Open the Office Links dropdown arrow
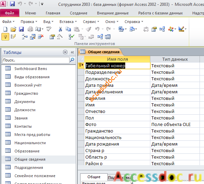This screenshot has width=204, height=184. (126, 29)
